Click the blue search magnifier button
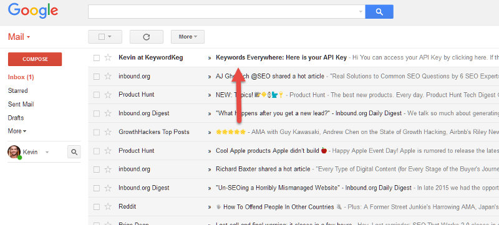499x225 pixels. (379, 12)
